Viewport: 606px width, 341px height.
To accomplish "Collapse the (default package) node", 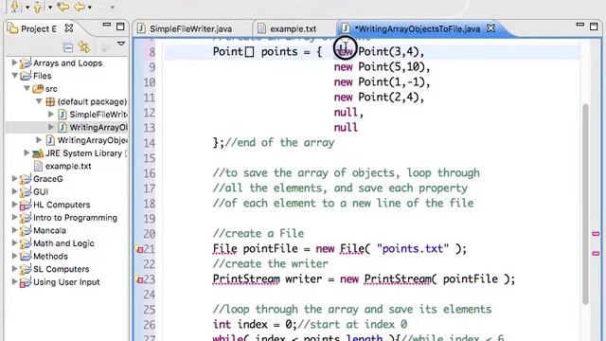I will (x=39, y=101).
